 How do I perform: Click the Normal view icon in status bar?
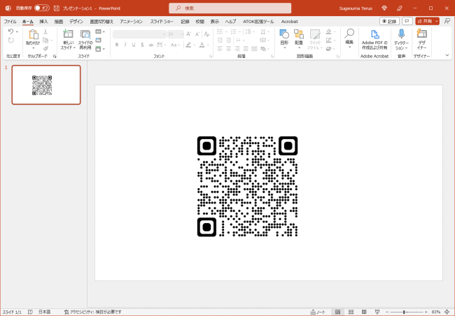pos(337,312)
